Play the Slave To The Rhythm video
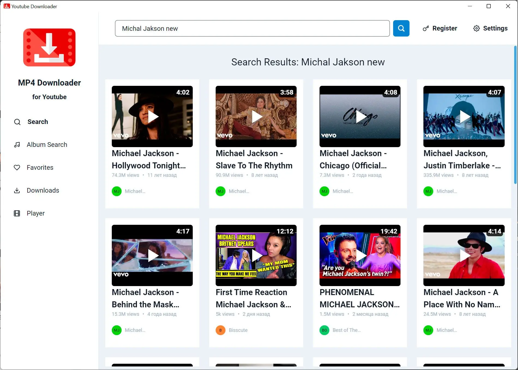 [256, 117]
